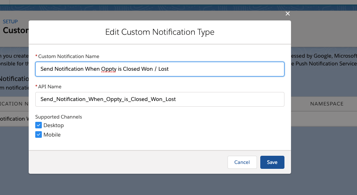Click the API Name field label
357x195 pixels.
pyautogui.click(x=50, y=87)
